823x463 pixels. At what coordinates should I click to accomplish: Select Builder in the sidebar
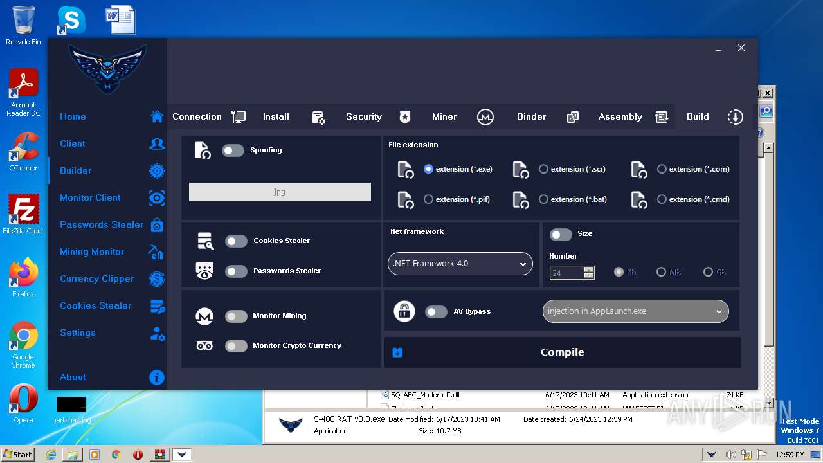[76, 170]
